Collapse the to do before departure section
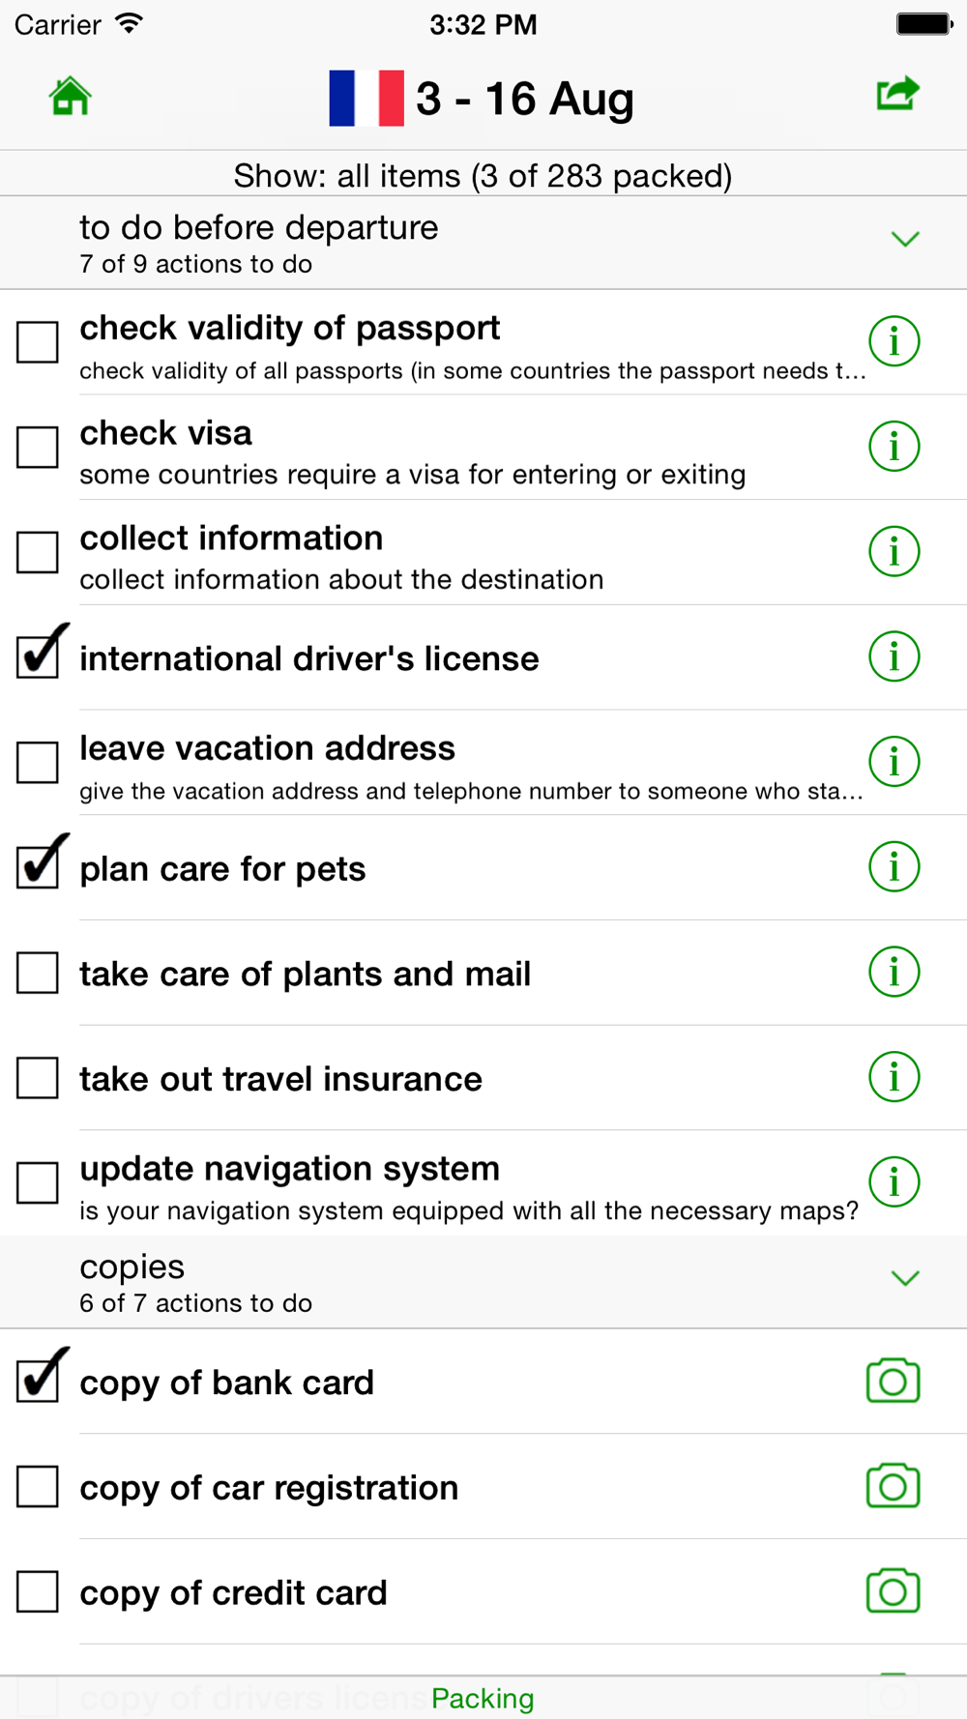This screenshot has width=967, height=1719. coord(904,240)
